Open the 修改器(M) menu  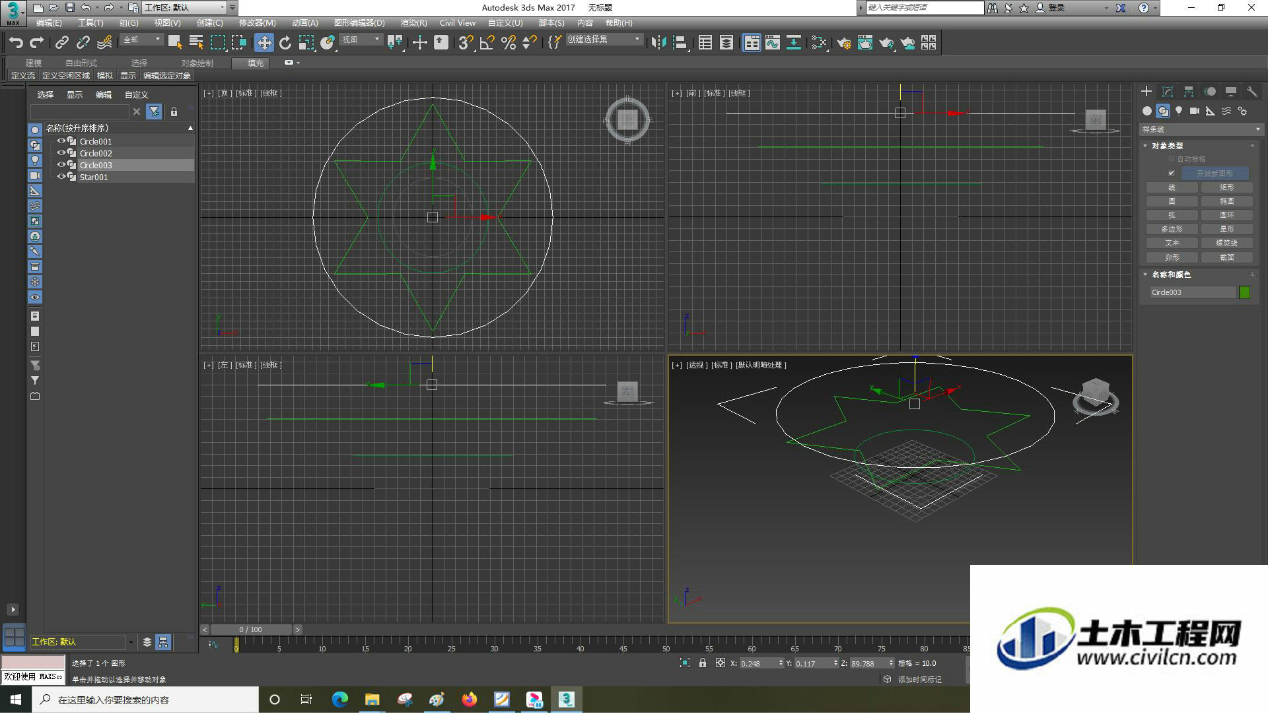click(x=257, y=23)
